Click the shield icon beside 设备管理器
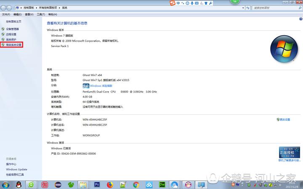The image size is (303, 189). [x=3, y=29]
